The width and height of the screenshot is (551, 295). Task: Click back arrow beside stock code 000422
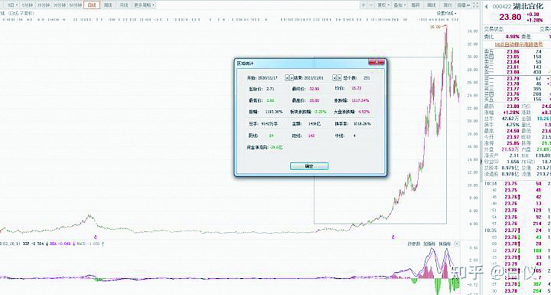pyautogui.click(x=486, y=6)
